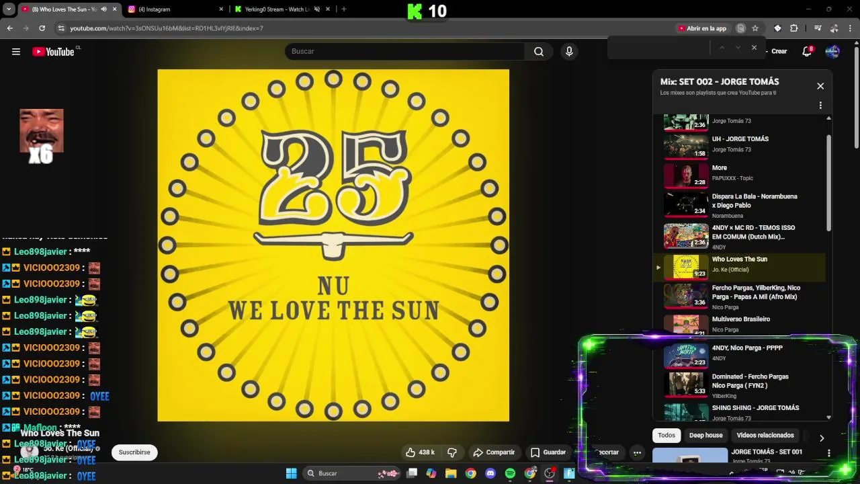Select the Deep house filter chip
Image resolution: width=860 pixels, height=484 pixels.
(705, 436)
